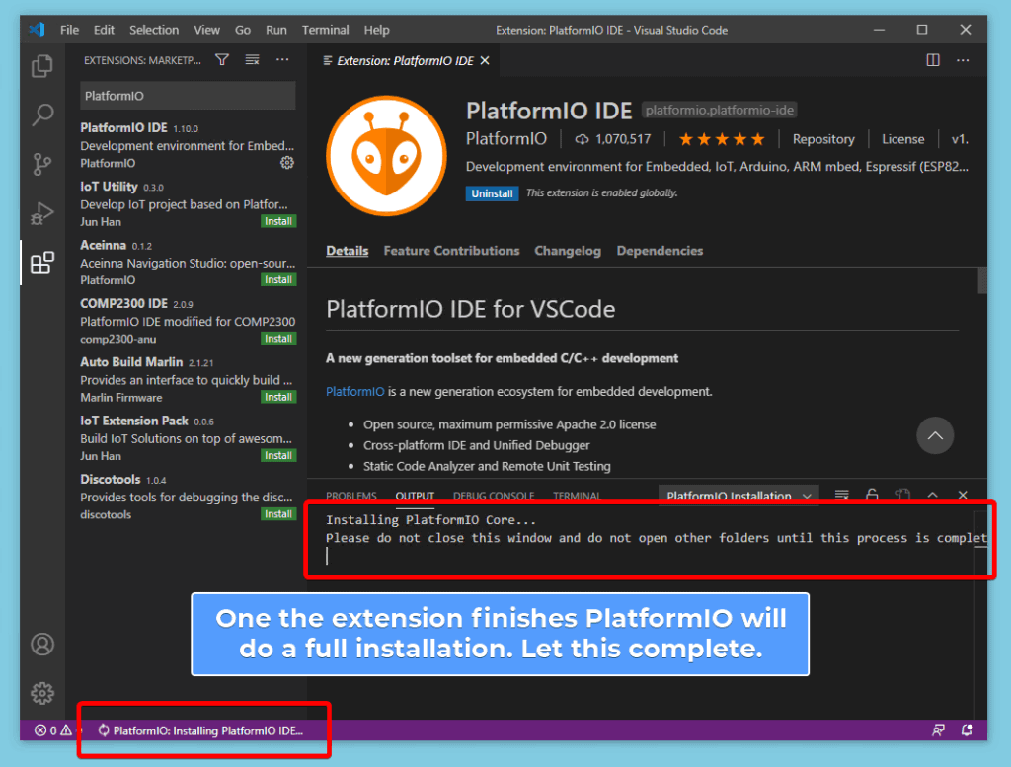Select PlatformIO IDE in extension list
The height and width of the screenshot is (767, 1011).
click(x=187, y=145)
